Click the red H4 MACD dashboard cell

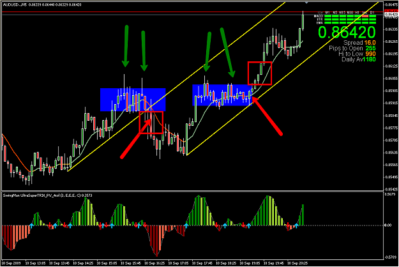365,16
